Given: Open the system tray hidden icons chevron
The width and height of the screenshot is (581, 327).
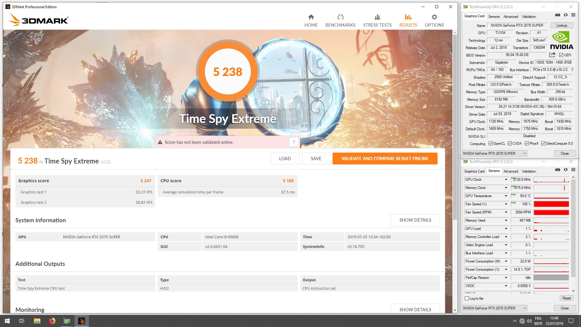Looking at the screenshot, I should 514,321.
